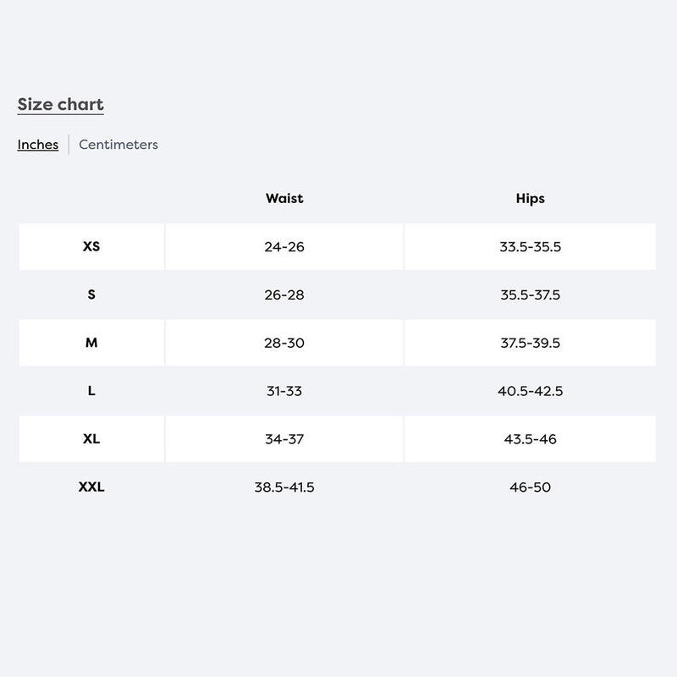Click the Size chart heading link
This screenshot has height=677, width=677.
click(x=60, y=105)
